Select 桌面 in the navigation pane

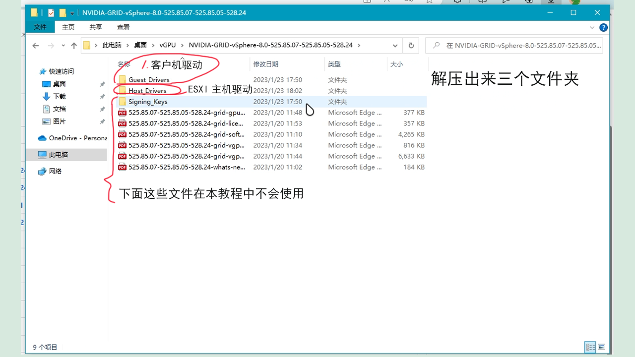[x=59, y=84]
